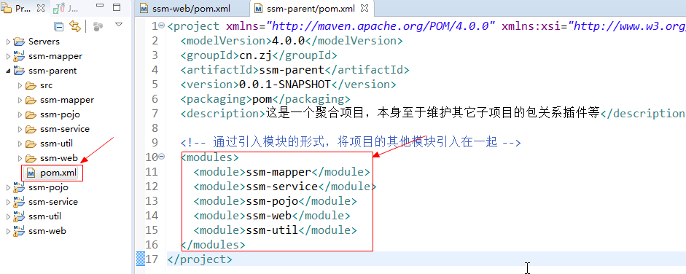Viewport: 686px width, 274px height.
Task: Expand ssm-pojo folder arrow under ssm-parent
Action: (x=20, y=114)
